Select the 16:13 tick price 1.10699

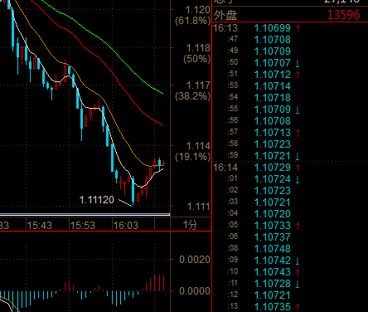(x=273, y=28)
